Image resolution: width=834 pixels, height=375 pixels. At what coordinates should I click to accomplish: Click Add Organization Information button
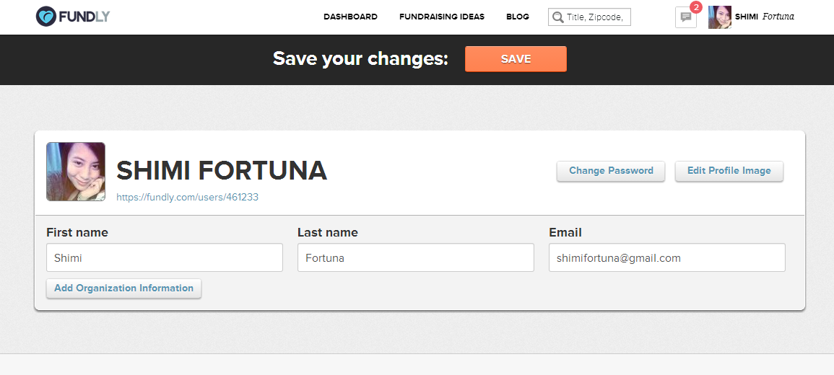point(124,288)
